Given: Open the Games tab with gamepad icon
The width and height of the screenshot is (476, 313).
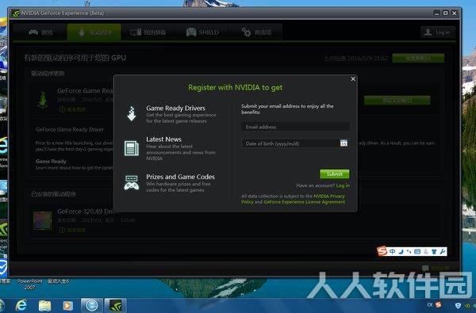Looking at the screenshot, I should 40,32.
